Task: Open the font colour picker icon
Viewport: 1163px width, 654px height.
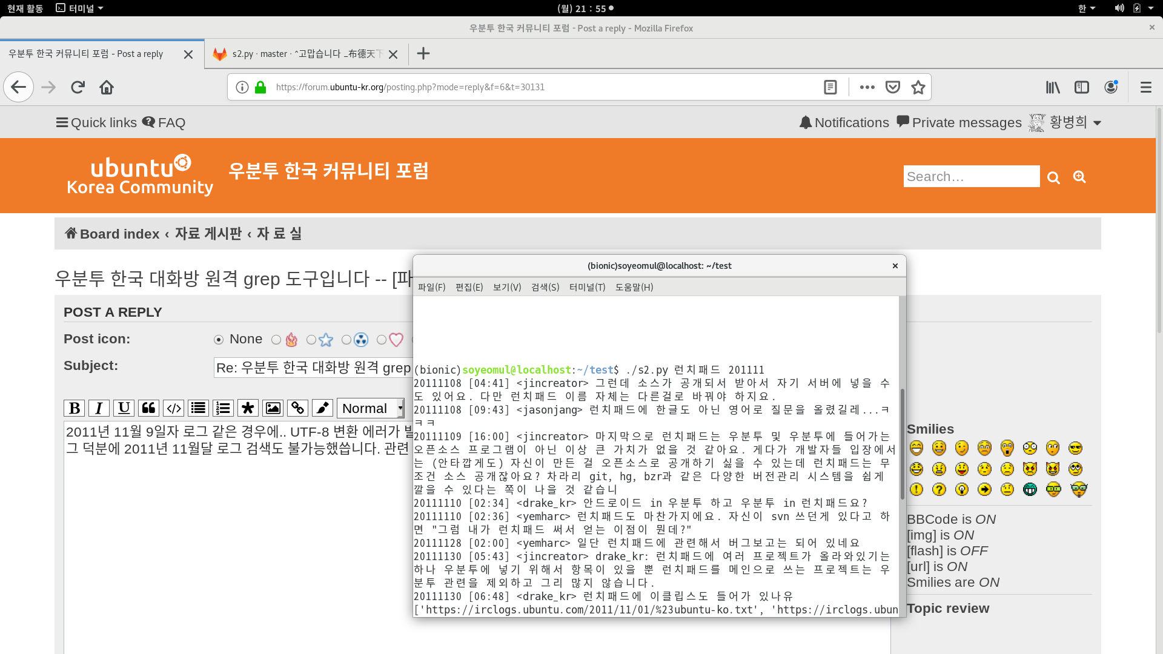Action: (322, 408)
